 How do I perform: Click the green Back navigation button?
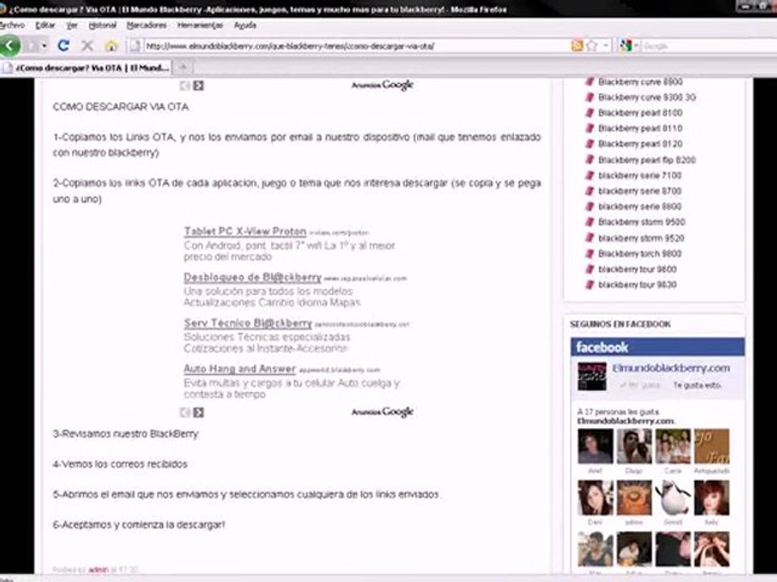click(x=10, y=45)
